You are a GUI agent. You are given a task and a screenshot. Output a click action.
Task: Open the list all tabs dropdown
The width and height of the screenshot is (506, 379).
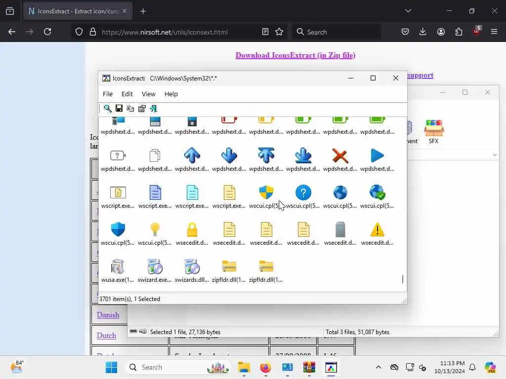click(x=408, y=11)
